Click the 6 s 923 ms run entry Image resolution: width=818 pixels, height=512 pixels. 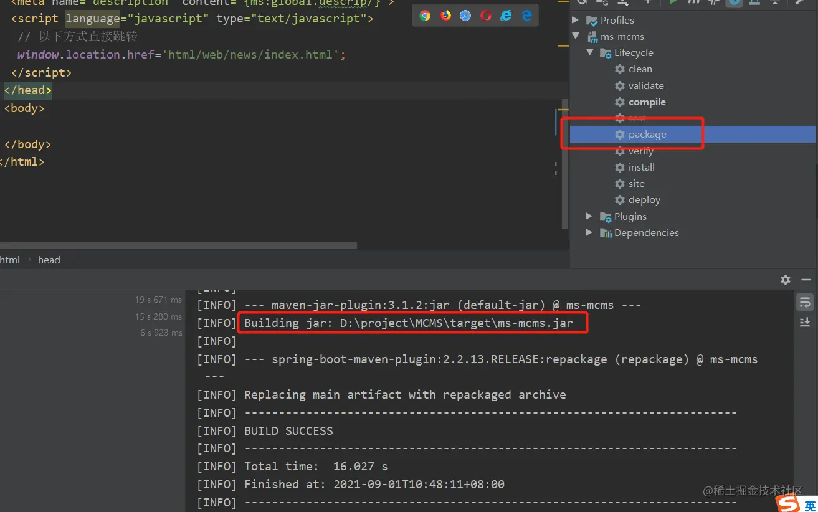(161, 333)
